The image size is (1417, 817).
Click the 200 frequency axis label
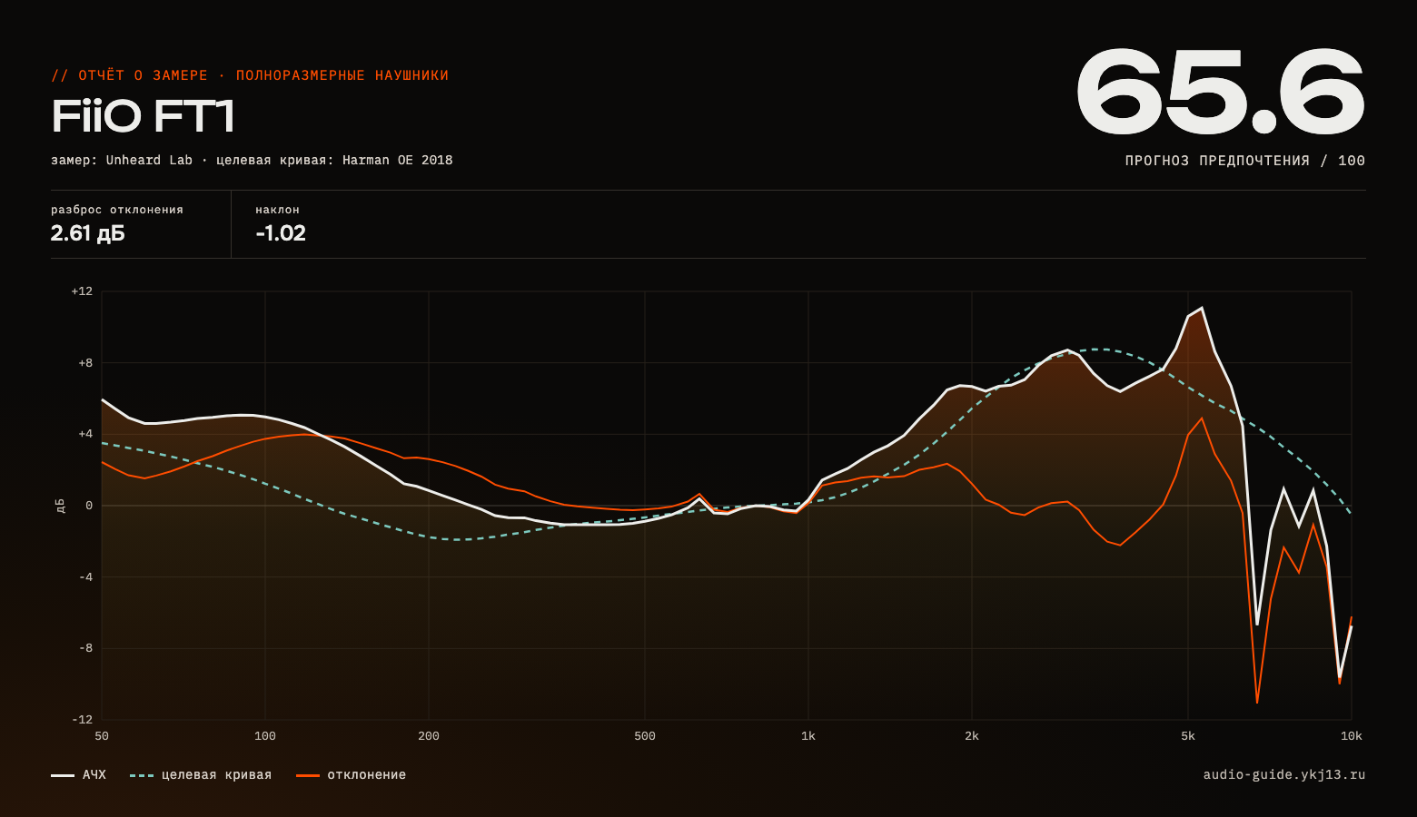coord(429,736)
